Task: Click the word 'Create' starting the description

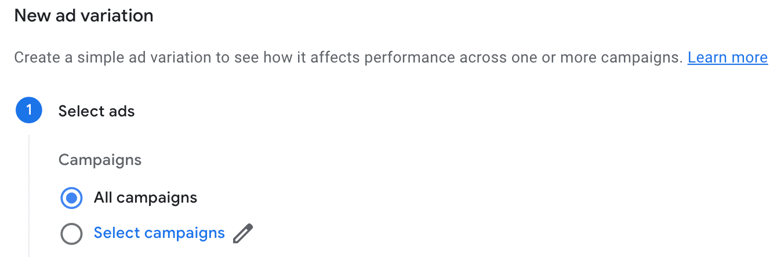Action: click(33, 58)
